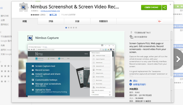Click 可在離線狀態下執行 text
This screenshot has width=183, height=105.
coord(142,33)
